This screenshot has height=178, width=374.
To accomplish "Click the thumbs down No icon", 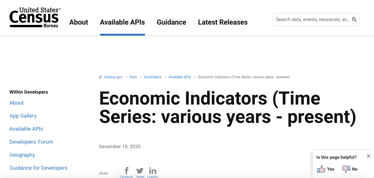I will point(346,169).
